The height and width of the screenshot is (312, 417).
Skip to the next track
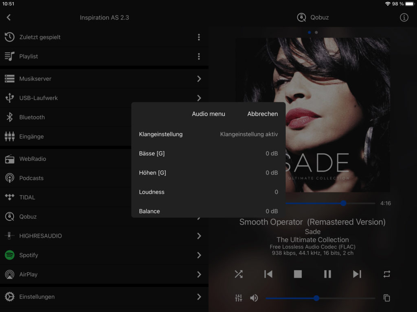click(x=357, y=274)
